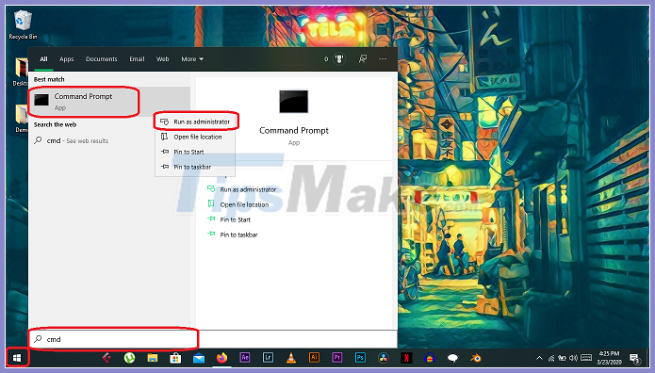Open network status in system tray
The image size is (655, 373).
tap(551, 358)
